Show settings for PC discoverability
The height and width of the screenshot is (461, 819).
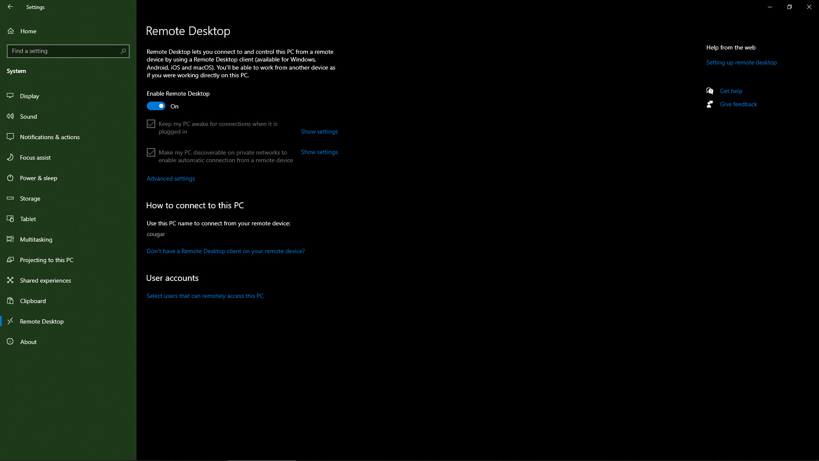(x=319, y=152)
